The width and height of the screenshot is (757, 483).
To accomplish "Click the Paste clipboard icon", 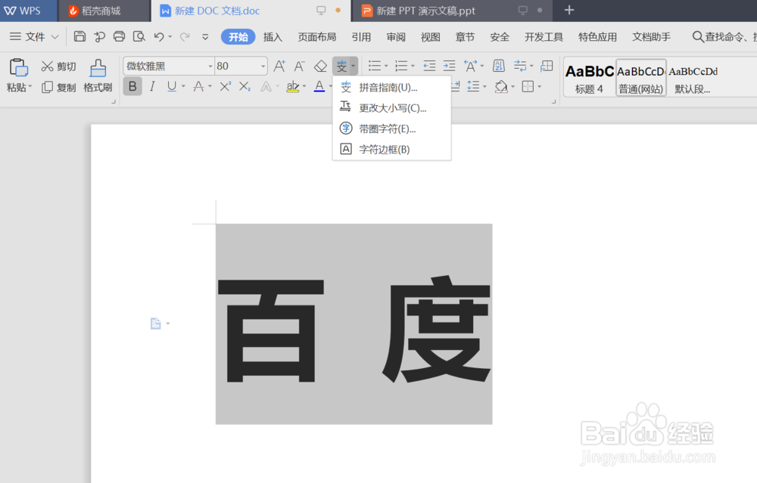I will point(19,67).
